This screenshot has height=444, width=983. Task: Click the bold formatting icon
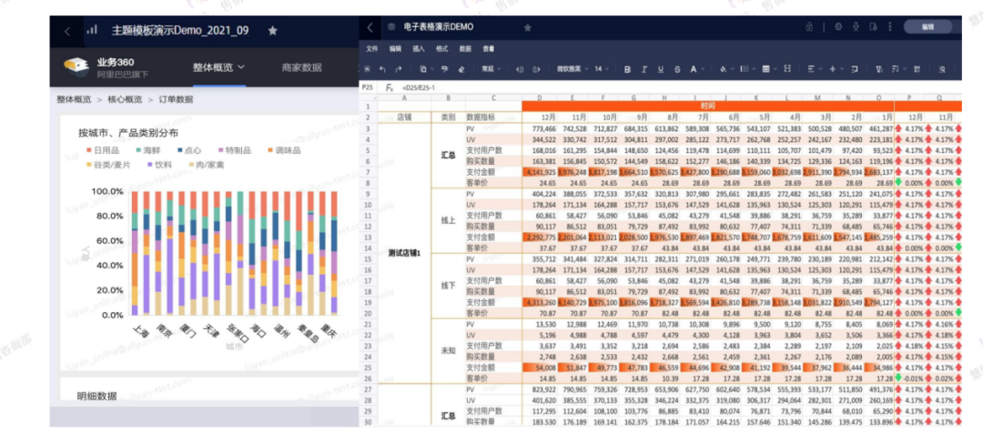[627, 68]
